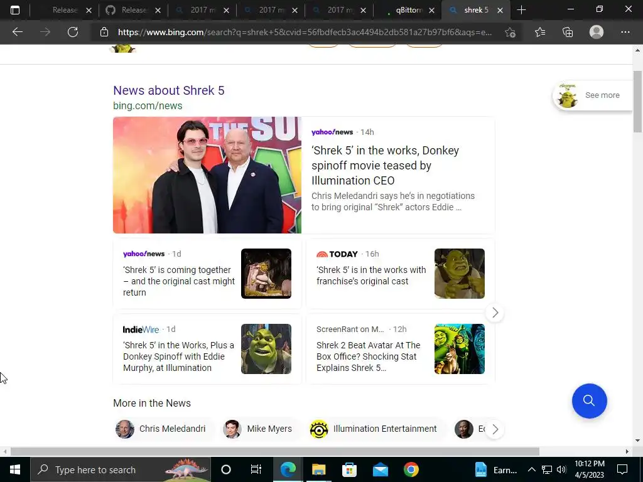The height and width of the screenshot is (482, 643).
Task: Open 'Shrek 5' in the works Donkey spinoff article
Action: point(385,166)
